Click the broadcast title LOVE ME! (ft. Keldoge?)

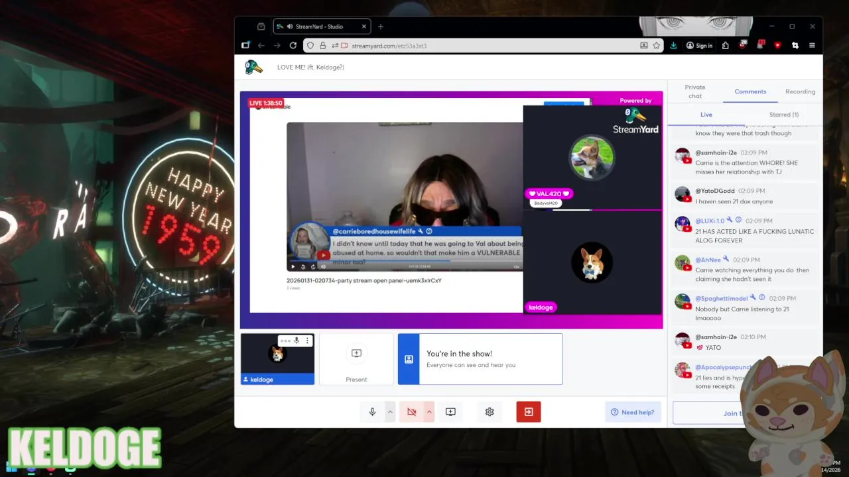click(310, 67)
